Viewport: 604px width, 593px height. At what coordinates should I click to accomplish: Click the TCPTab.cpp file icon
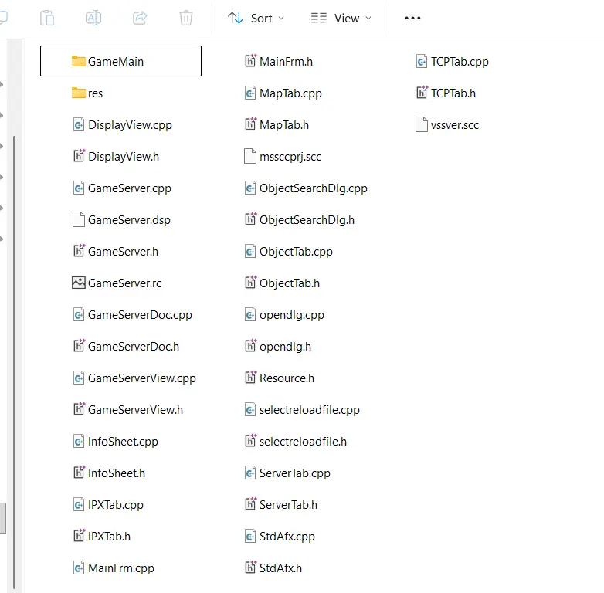[x=422, y=61]
